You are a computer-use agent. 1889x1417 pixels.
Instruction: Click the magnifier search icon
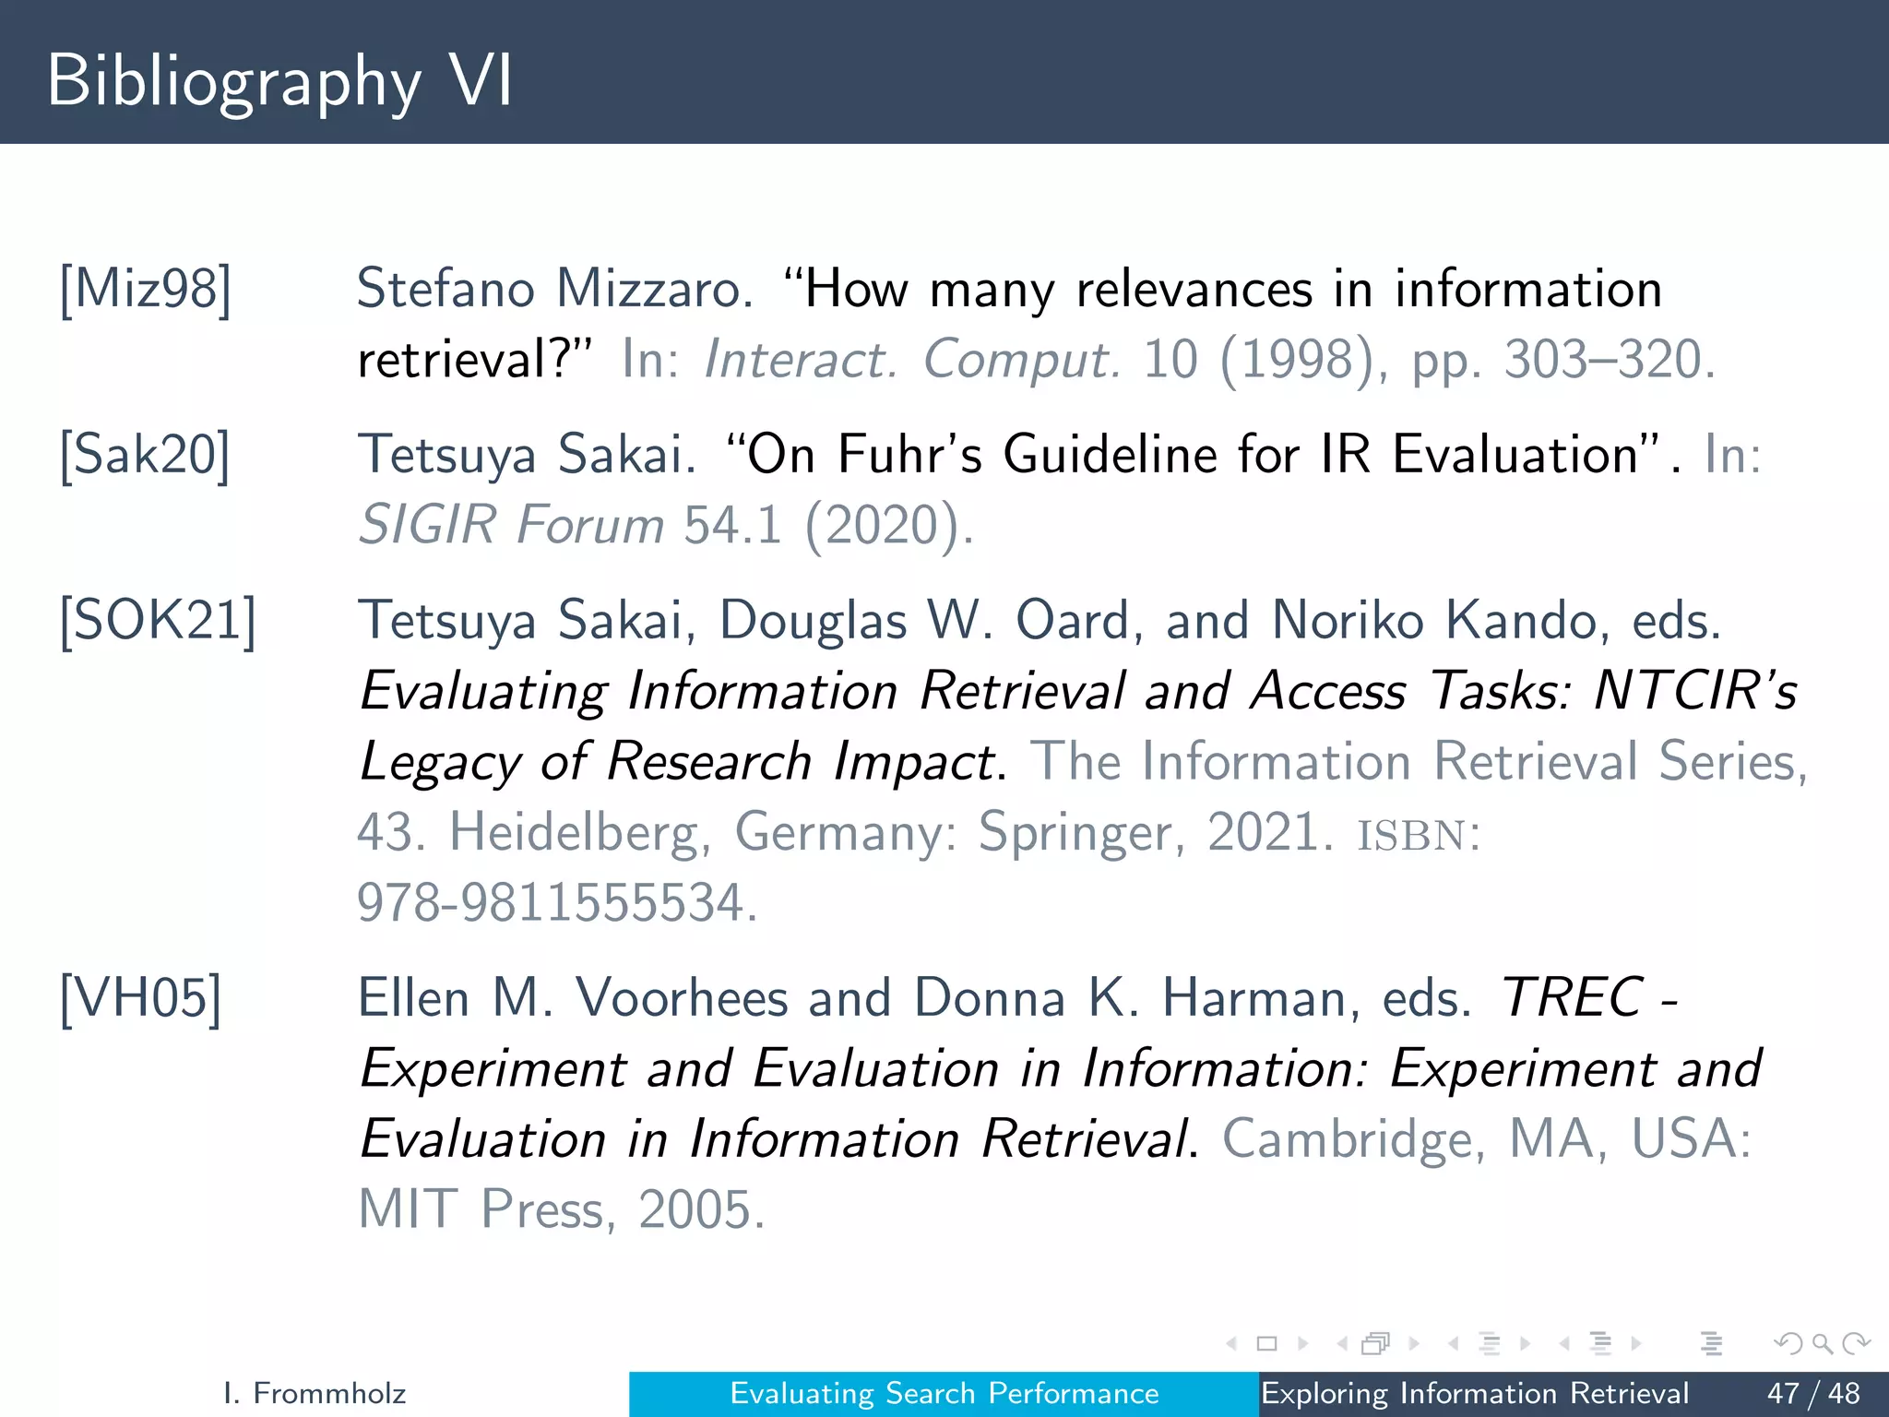click(x=1822, y=1344)
